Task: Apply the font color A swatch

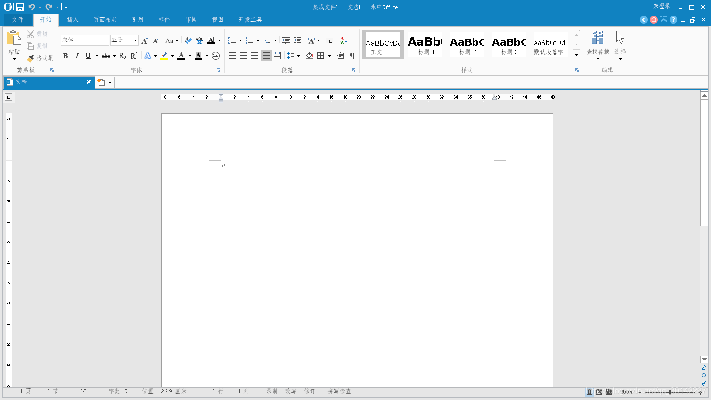Action: tap(181, 56)
